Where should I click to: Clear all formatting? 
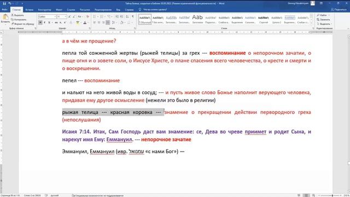[x=87, y=16]
